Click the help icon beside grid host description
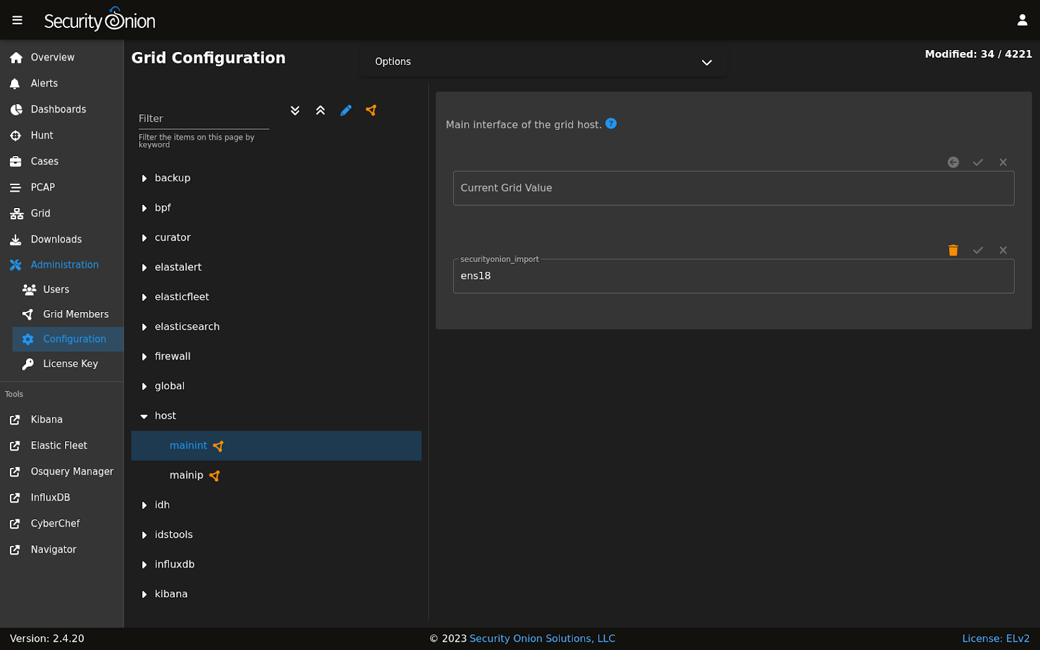The height and width of the screenshot is (650, 1040). (611, 123)
